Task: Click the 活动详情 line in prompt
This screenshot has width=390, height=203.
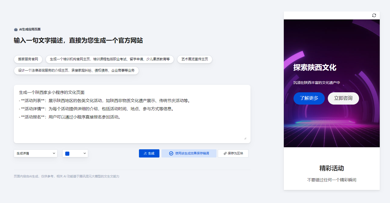Action: (x=97, y=109)
